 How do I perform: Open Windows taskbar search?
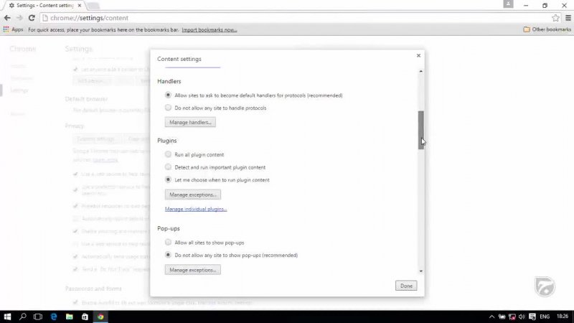23,317
